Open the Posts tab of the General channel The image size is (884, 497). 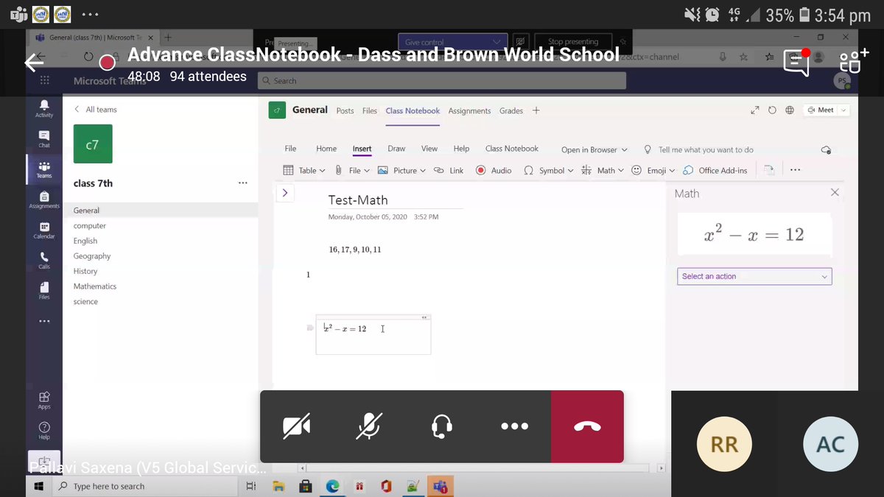(x=345, y=110)
